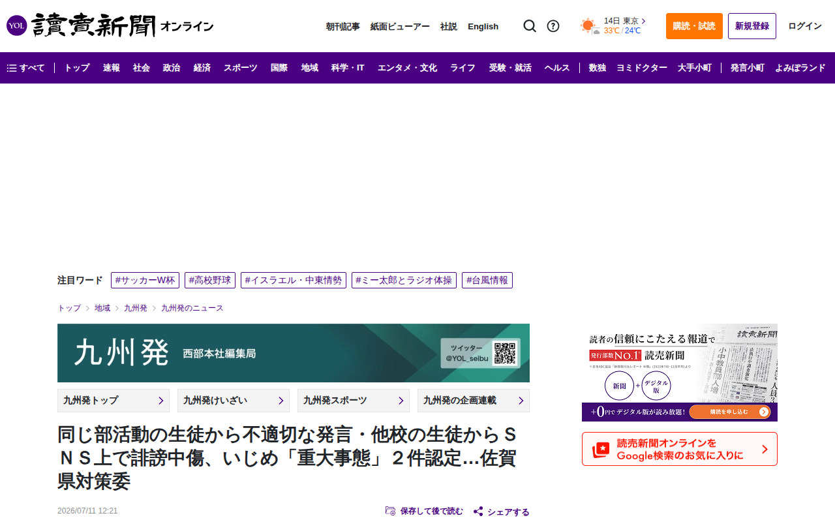Image resolution: width=835 pixels, height=522 pixels.
Task: Open Tokyo weather forecast sun icon
Action: coord(590,26)
